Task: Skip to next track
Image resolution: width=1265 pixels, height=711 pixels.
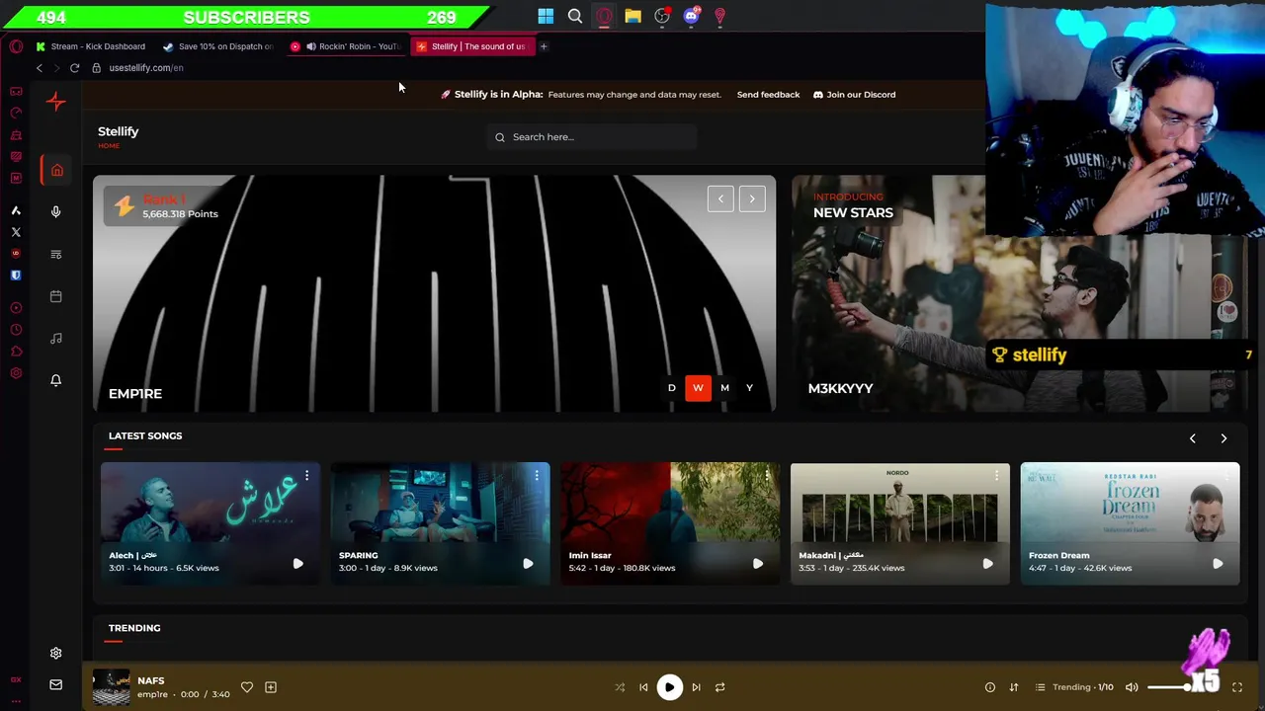Action: [x=696, y=687]
